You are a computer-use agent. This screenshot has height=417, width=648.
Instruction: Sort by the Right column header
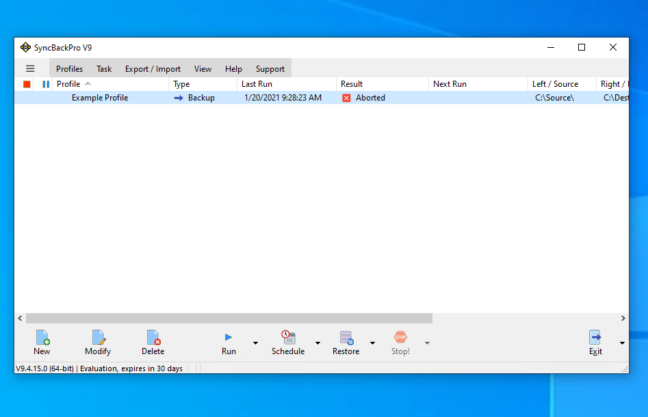tap(613, 84)
